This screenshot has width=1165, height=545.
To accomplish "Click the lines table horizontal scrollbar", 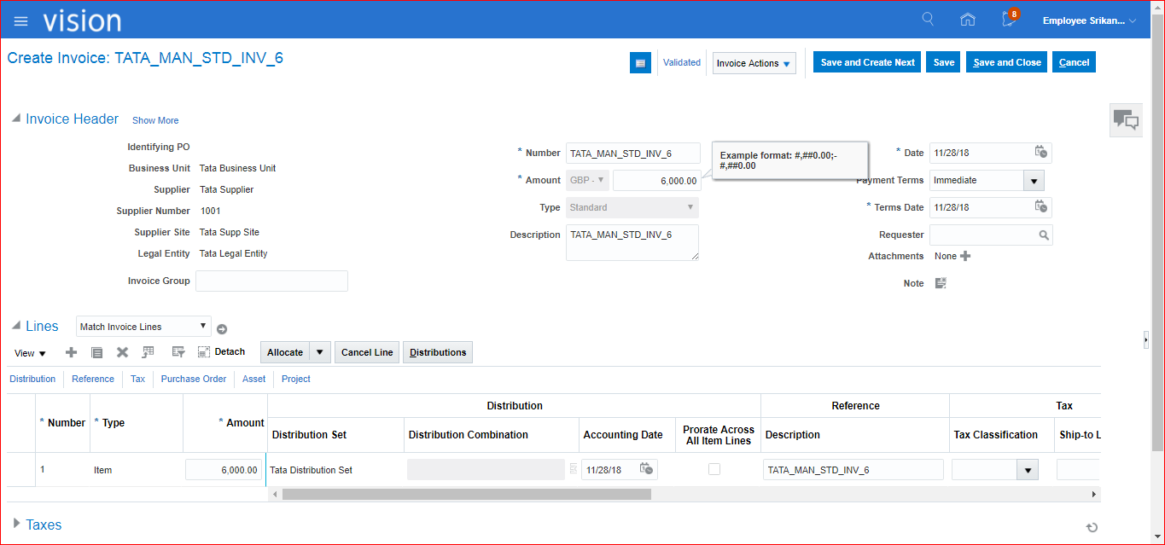I will click(466, 495).
